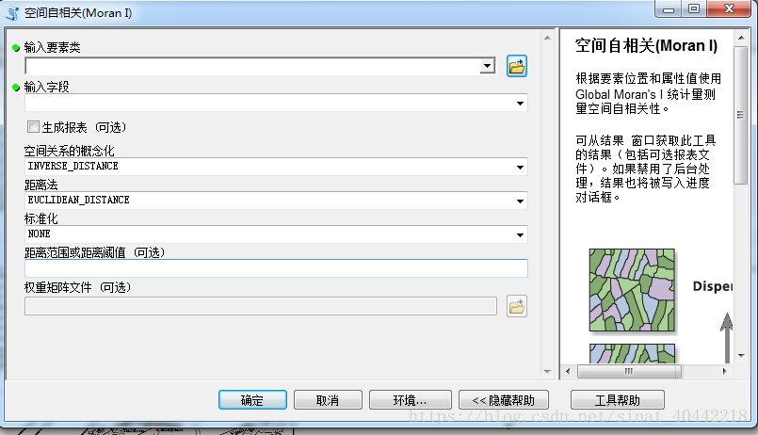
Task: Click the Moran I tool title bar icon
Action: 12,13
